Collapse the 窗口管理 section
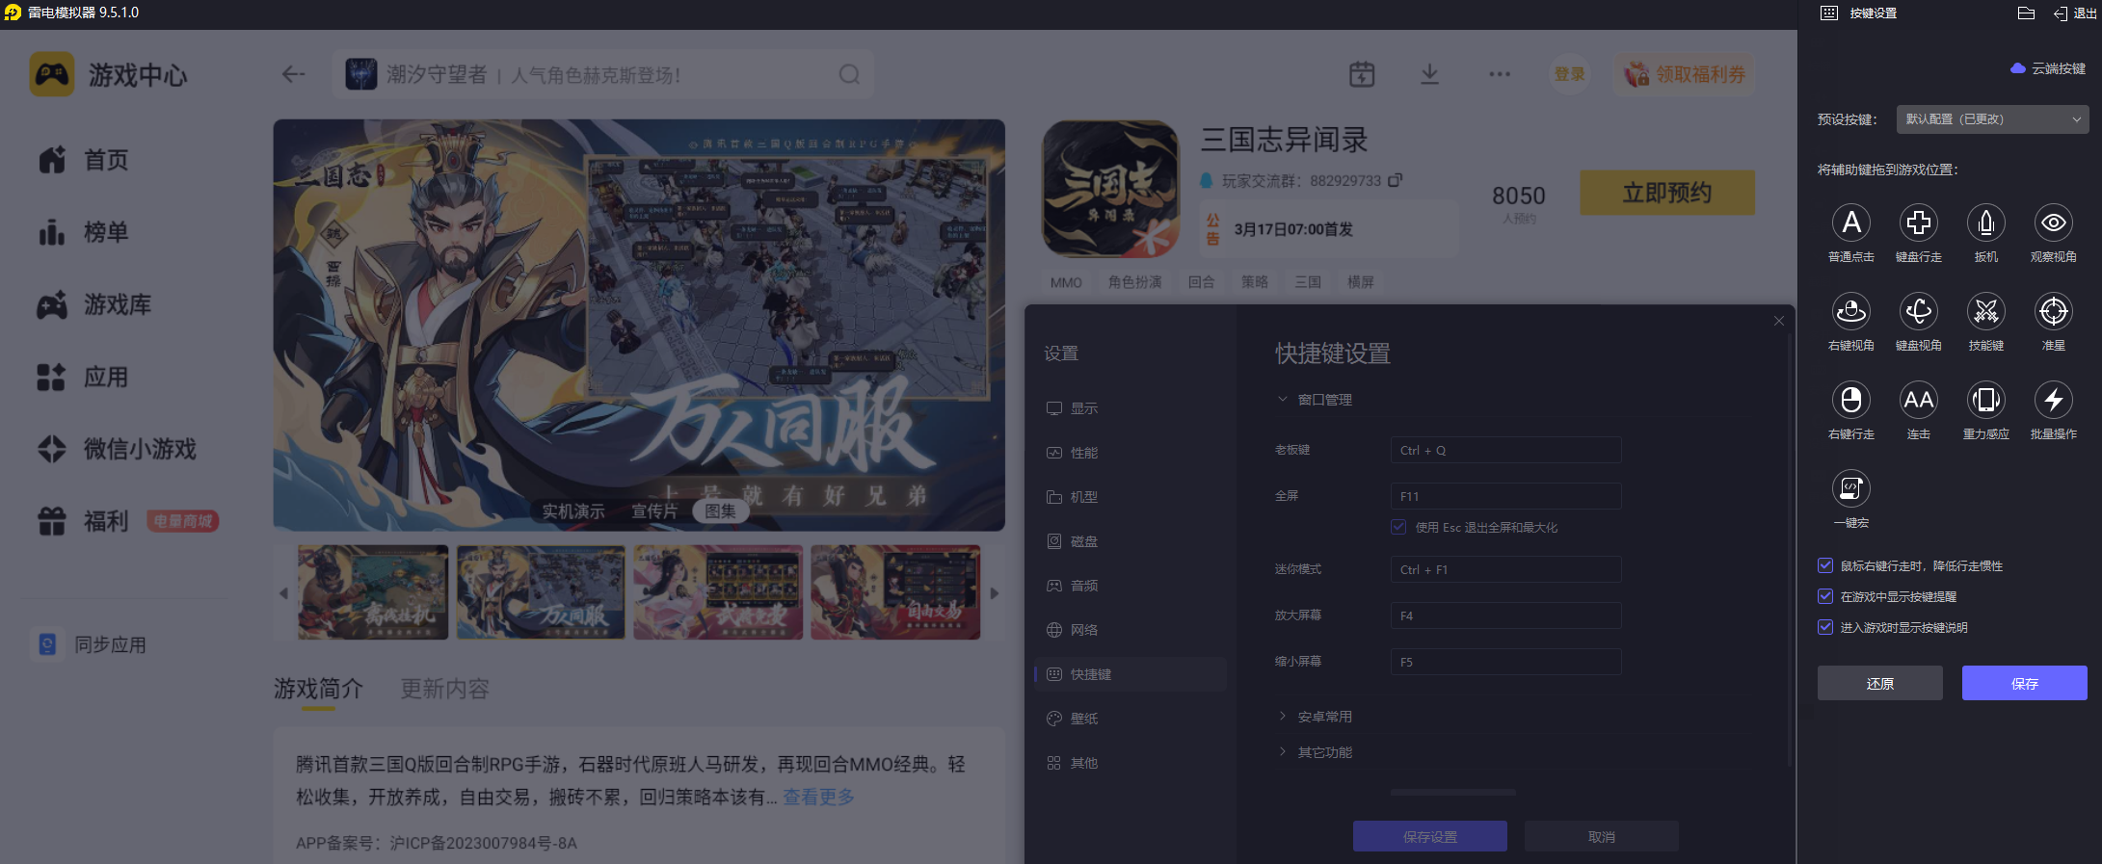 1317,400
